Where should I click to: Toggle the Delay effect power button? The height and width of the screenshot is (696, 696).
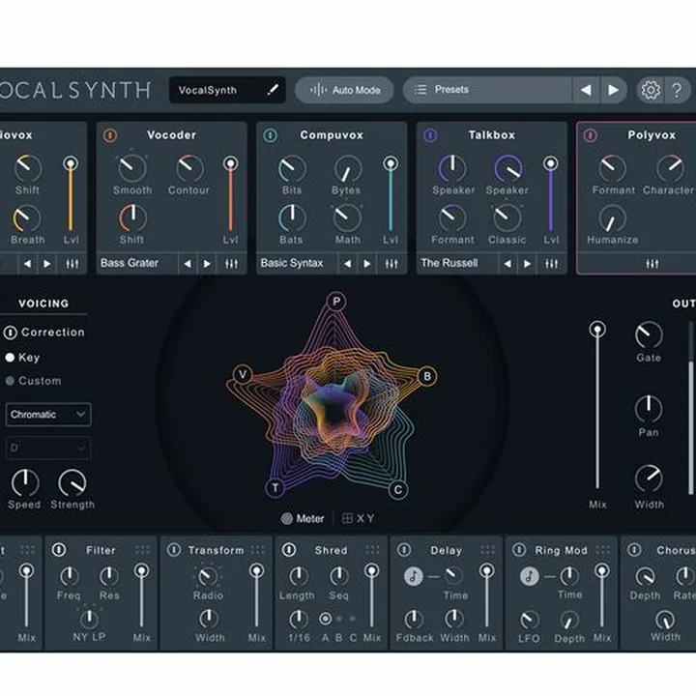click(404, 550)
